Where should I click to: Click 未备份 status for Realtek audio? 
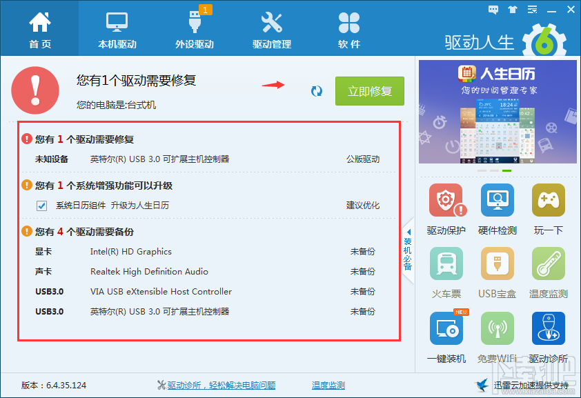click(x=363, y=272)
